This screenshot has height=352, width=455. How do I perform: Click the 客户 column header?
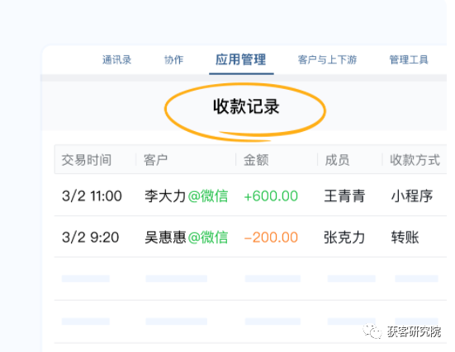[155, 160]
